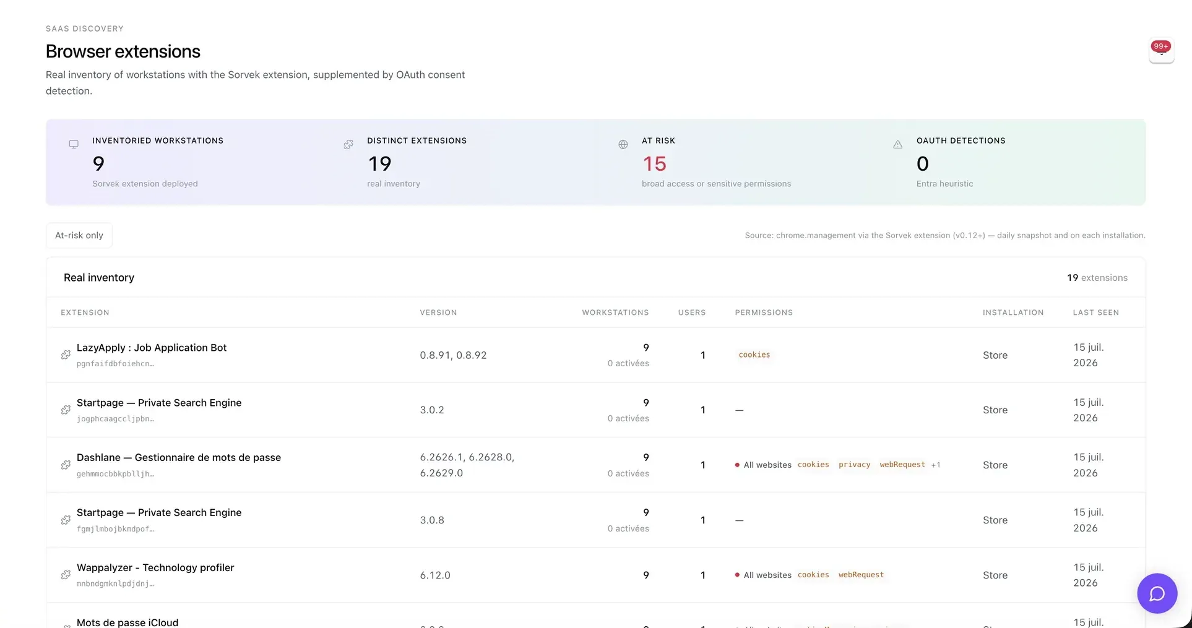Sort by the Workstations column header
The image size is (1192, 628).
615,312
